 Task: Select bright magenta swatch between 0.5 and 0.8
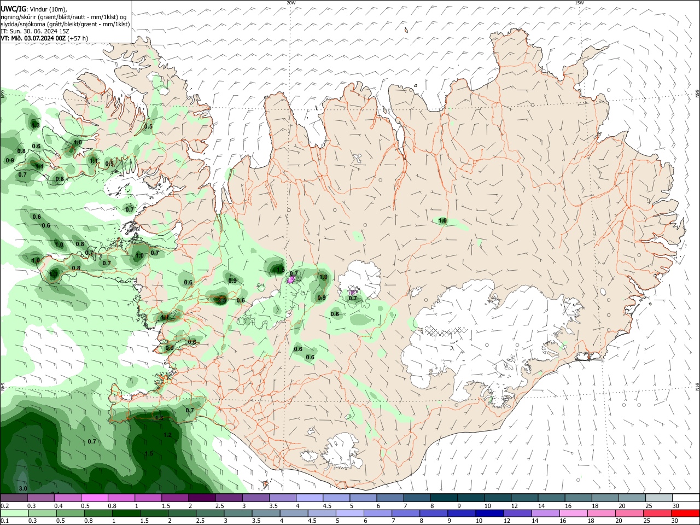click(x=94, y=498)
